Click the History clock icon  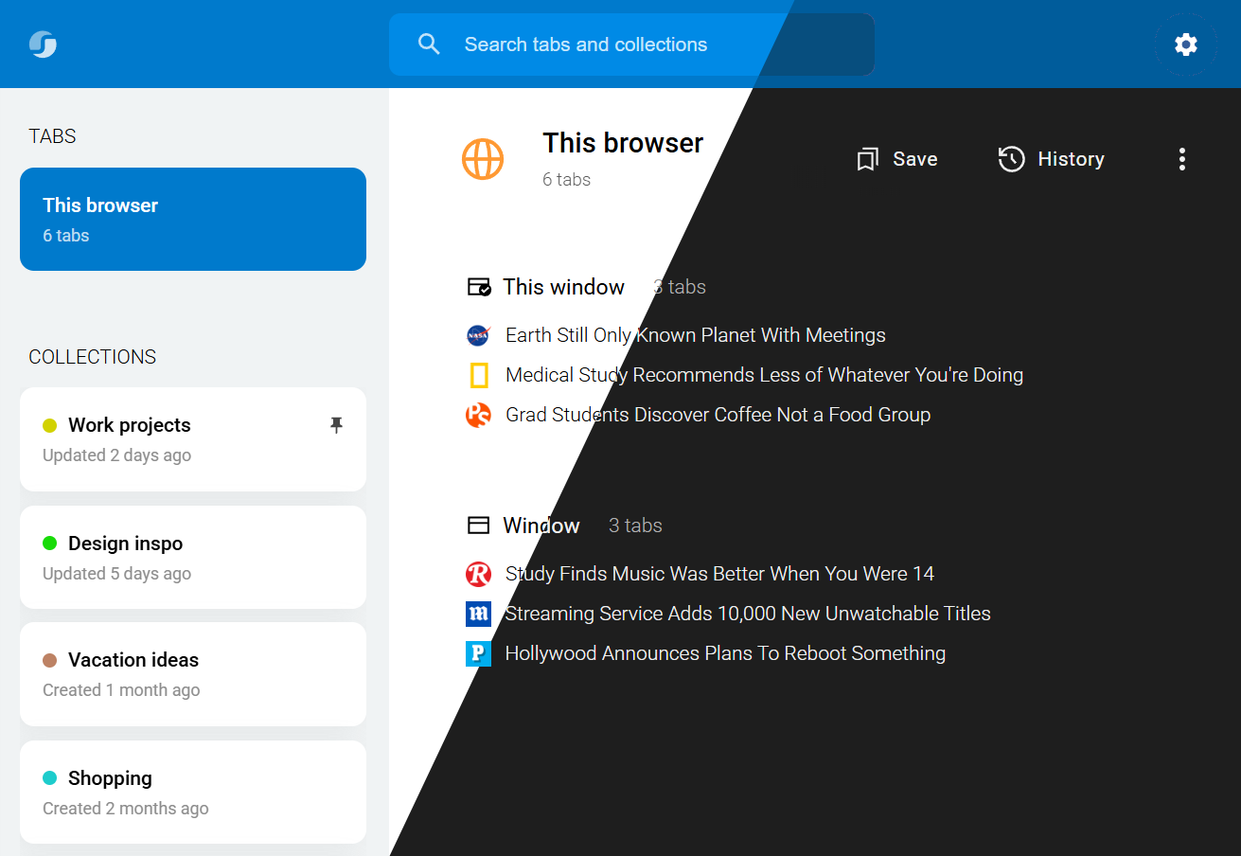1011,159
